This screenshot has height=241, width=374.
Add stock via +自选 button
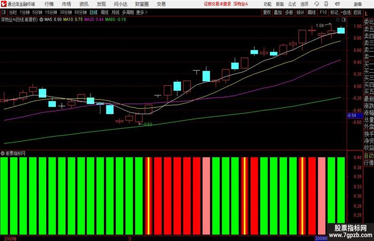[x=346, y=12]
